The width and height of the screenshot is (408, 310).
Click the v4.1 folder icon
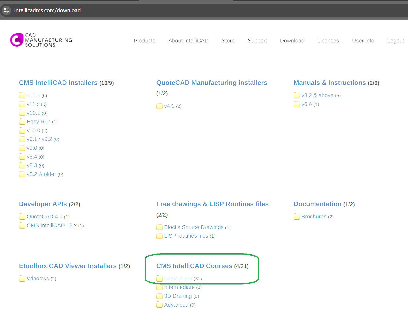(x=159, y=106)
